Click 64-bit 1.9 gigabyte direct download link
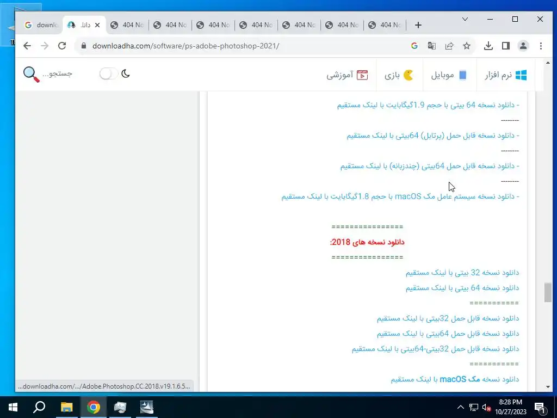The height and width of the screenshot is (418, 557). (428, 105)
